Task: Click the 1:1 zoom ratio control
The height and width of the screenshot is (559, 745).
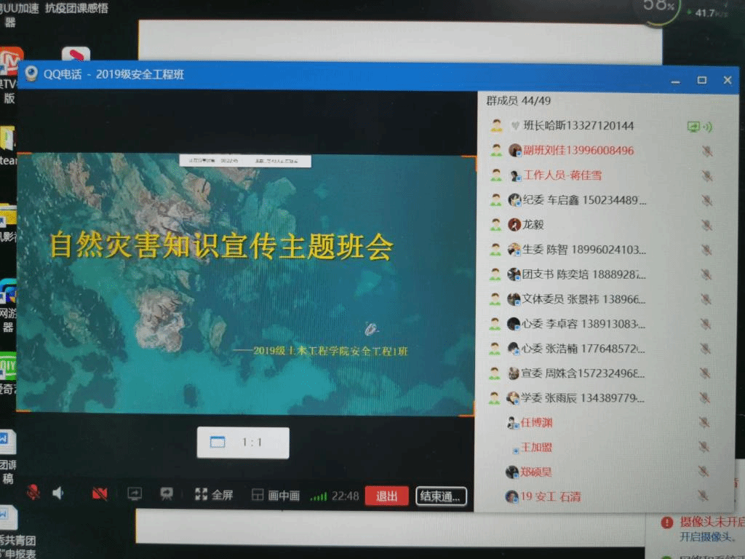Action: click(243, 443)
